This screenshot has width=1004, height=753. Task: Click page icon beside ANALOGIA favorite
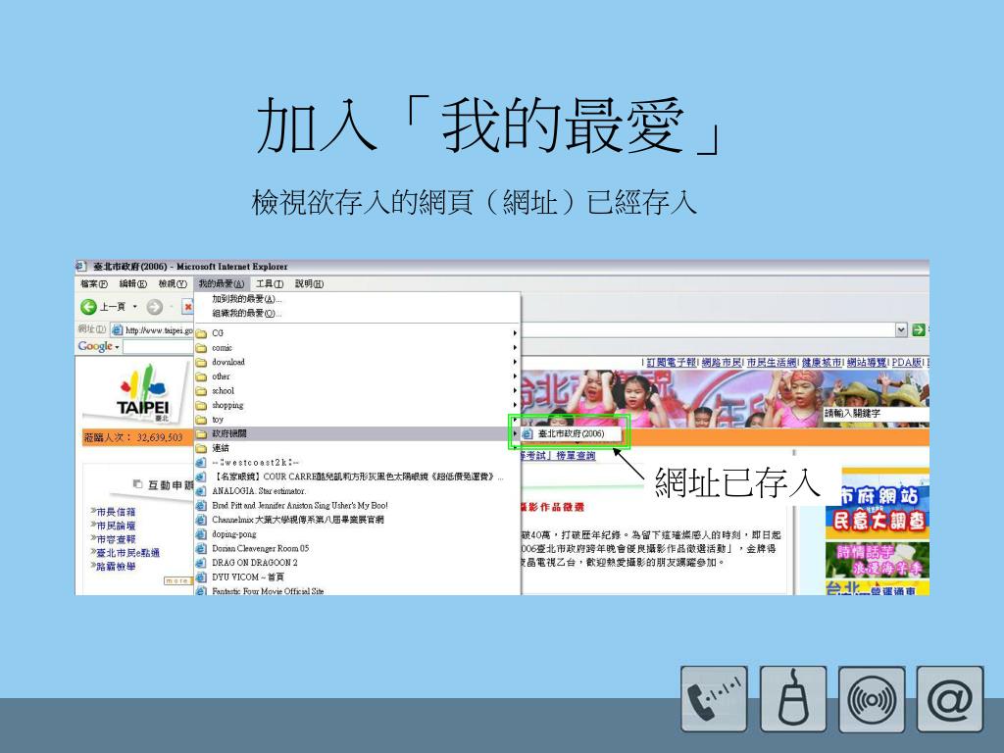click(201, 491)
